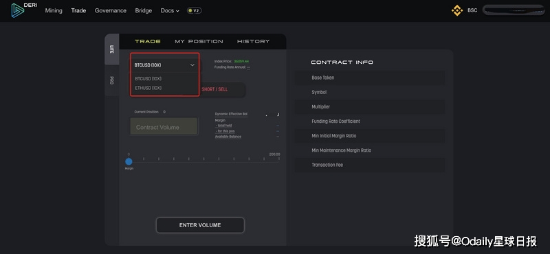Expand the Docs dropdown menu
This screenshot has height=254, width=550.
[170, 10]
